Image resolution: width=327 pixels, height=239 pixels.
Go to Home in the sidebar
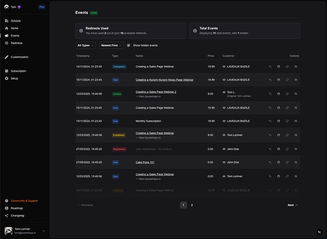tap(12, 28)
